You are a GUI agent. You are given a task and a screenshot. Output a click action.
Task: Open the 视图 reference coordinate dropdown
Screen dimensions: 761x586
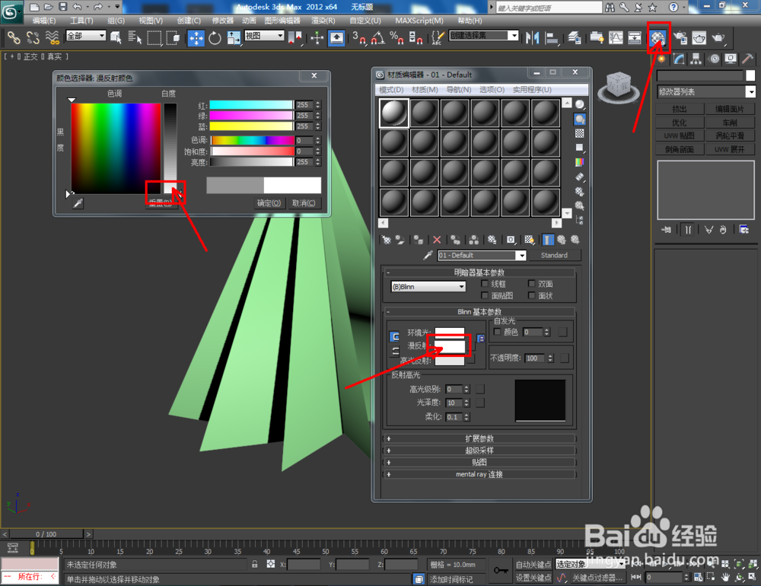tap(264, 36)
